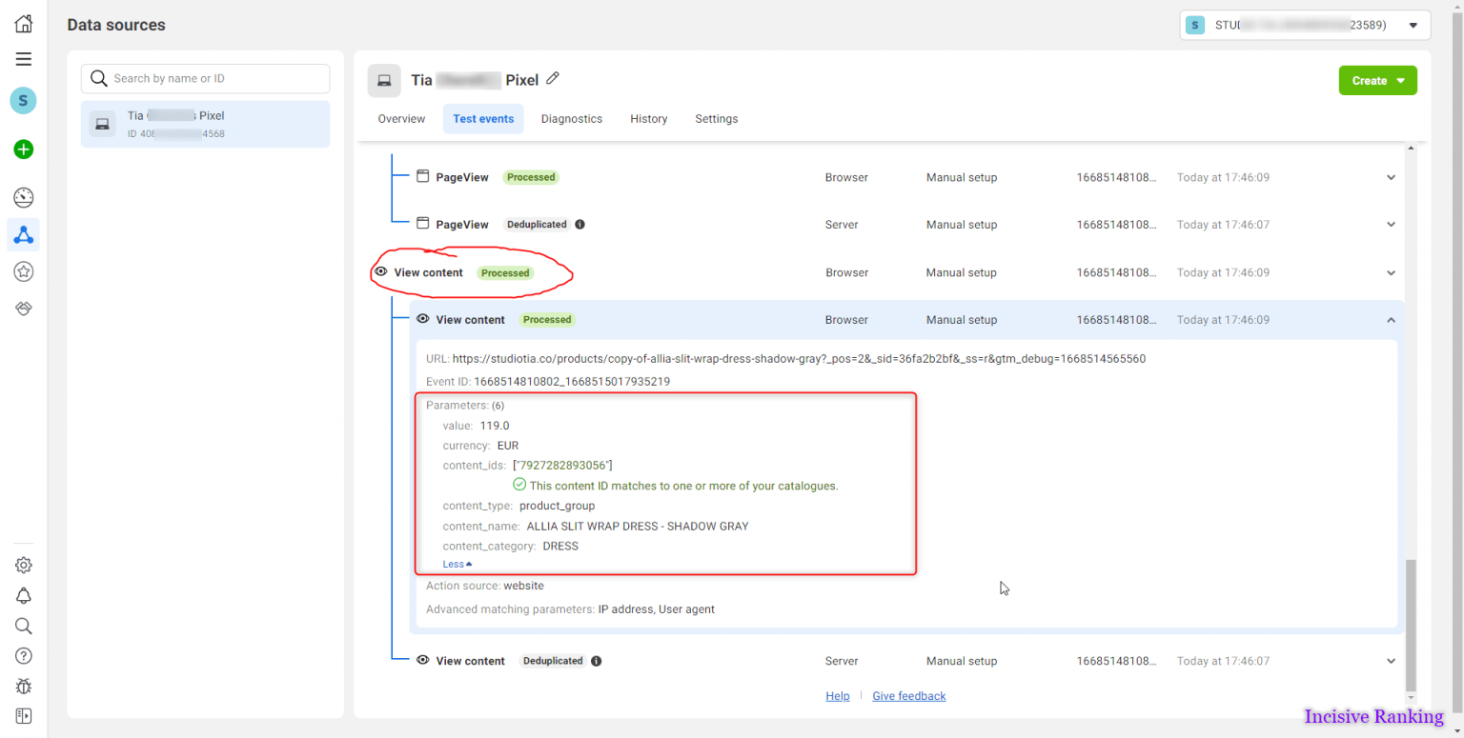Click the value 119.0 parameter
This screenshot has width=1464, height=738.
495,426
